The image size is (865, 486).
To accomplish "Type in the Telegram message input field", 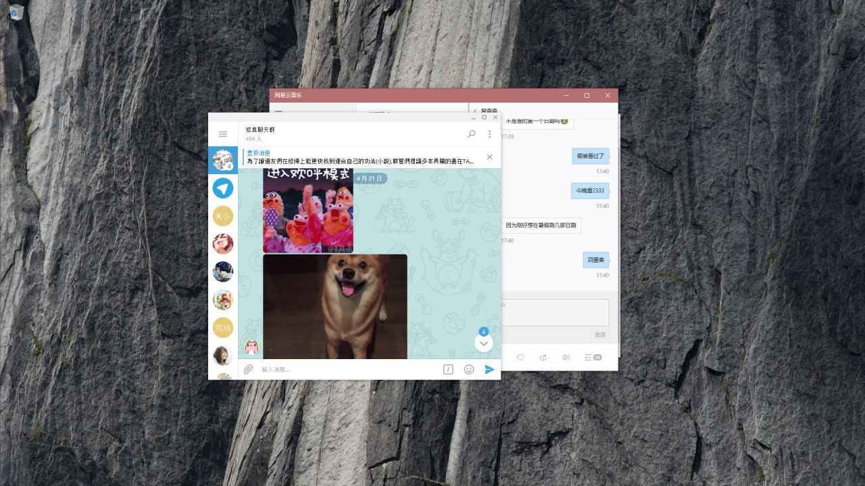I will [345, 369].
